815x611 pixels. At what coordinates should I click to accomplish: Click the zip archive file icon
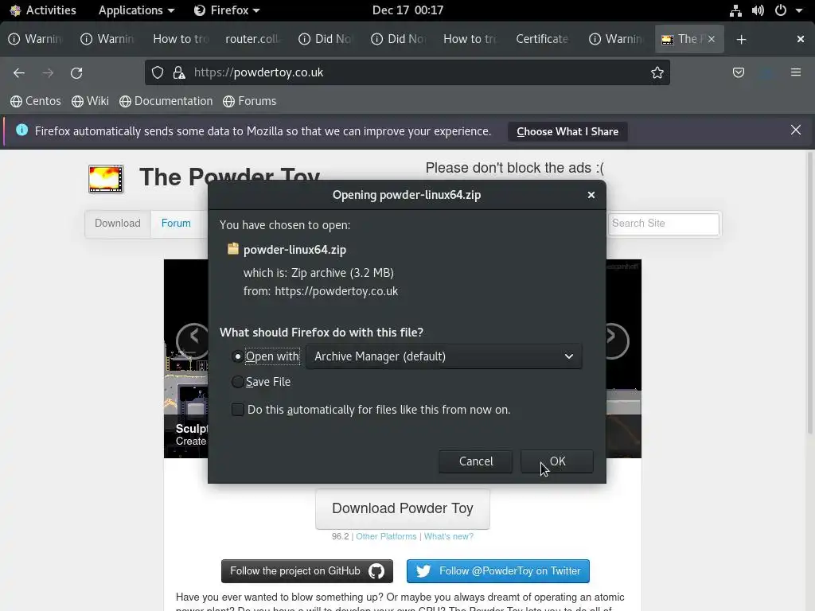[x=233, y=249]
